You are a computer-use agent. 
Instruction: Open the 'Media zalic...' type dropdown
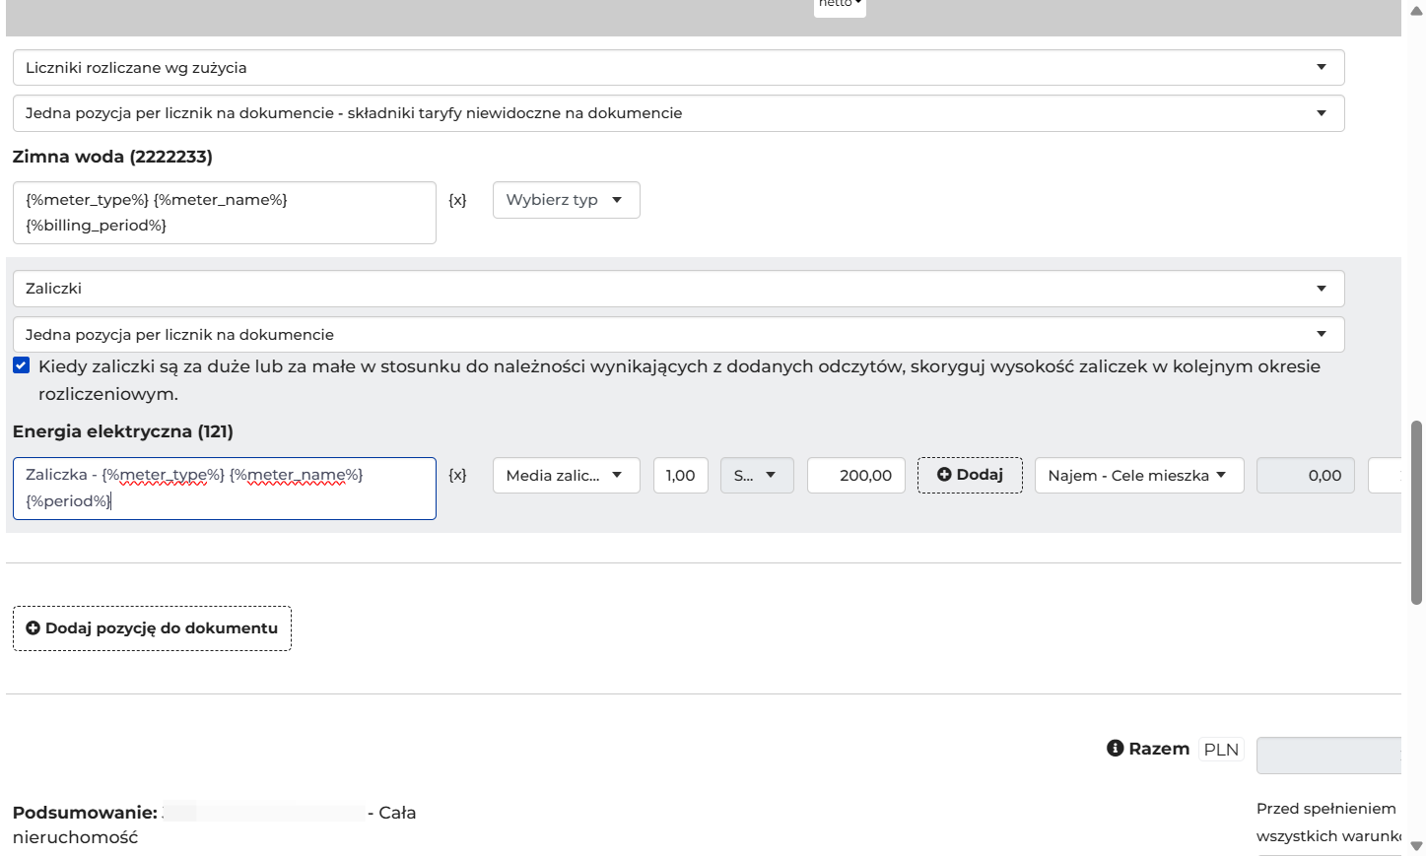(x=566, y=475)
